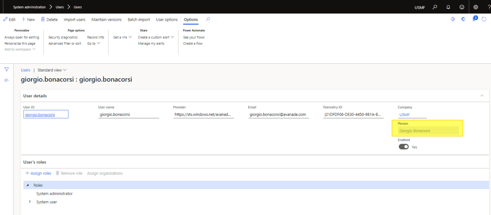This screenshot has width=491, height=215.
Task: Select the Maintain versions menu item
Action: (107, 20)
